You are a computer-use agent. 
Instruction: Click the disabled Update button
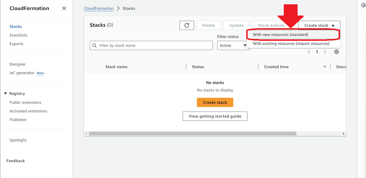coord(236,25)
